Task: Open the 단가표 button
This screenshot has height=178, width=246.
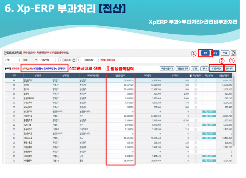Action: [195, 69]
